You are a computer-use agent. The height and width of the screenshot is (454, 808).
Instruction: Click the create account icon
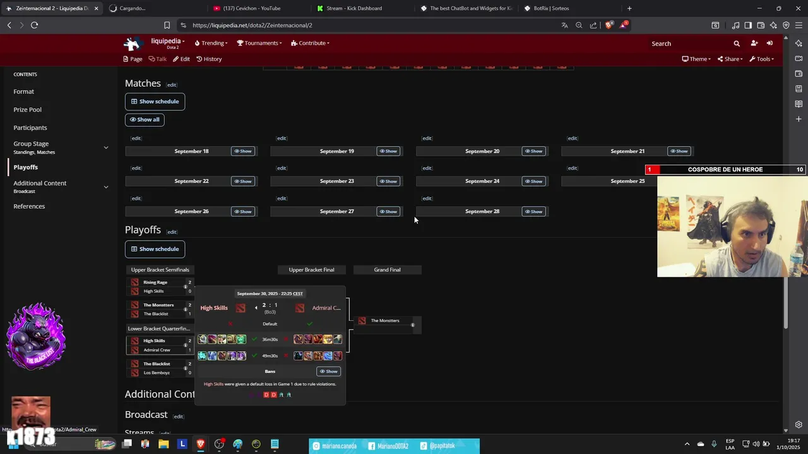pos(754,44)
